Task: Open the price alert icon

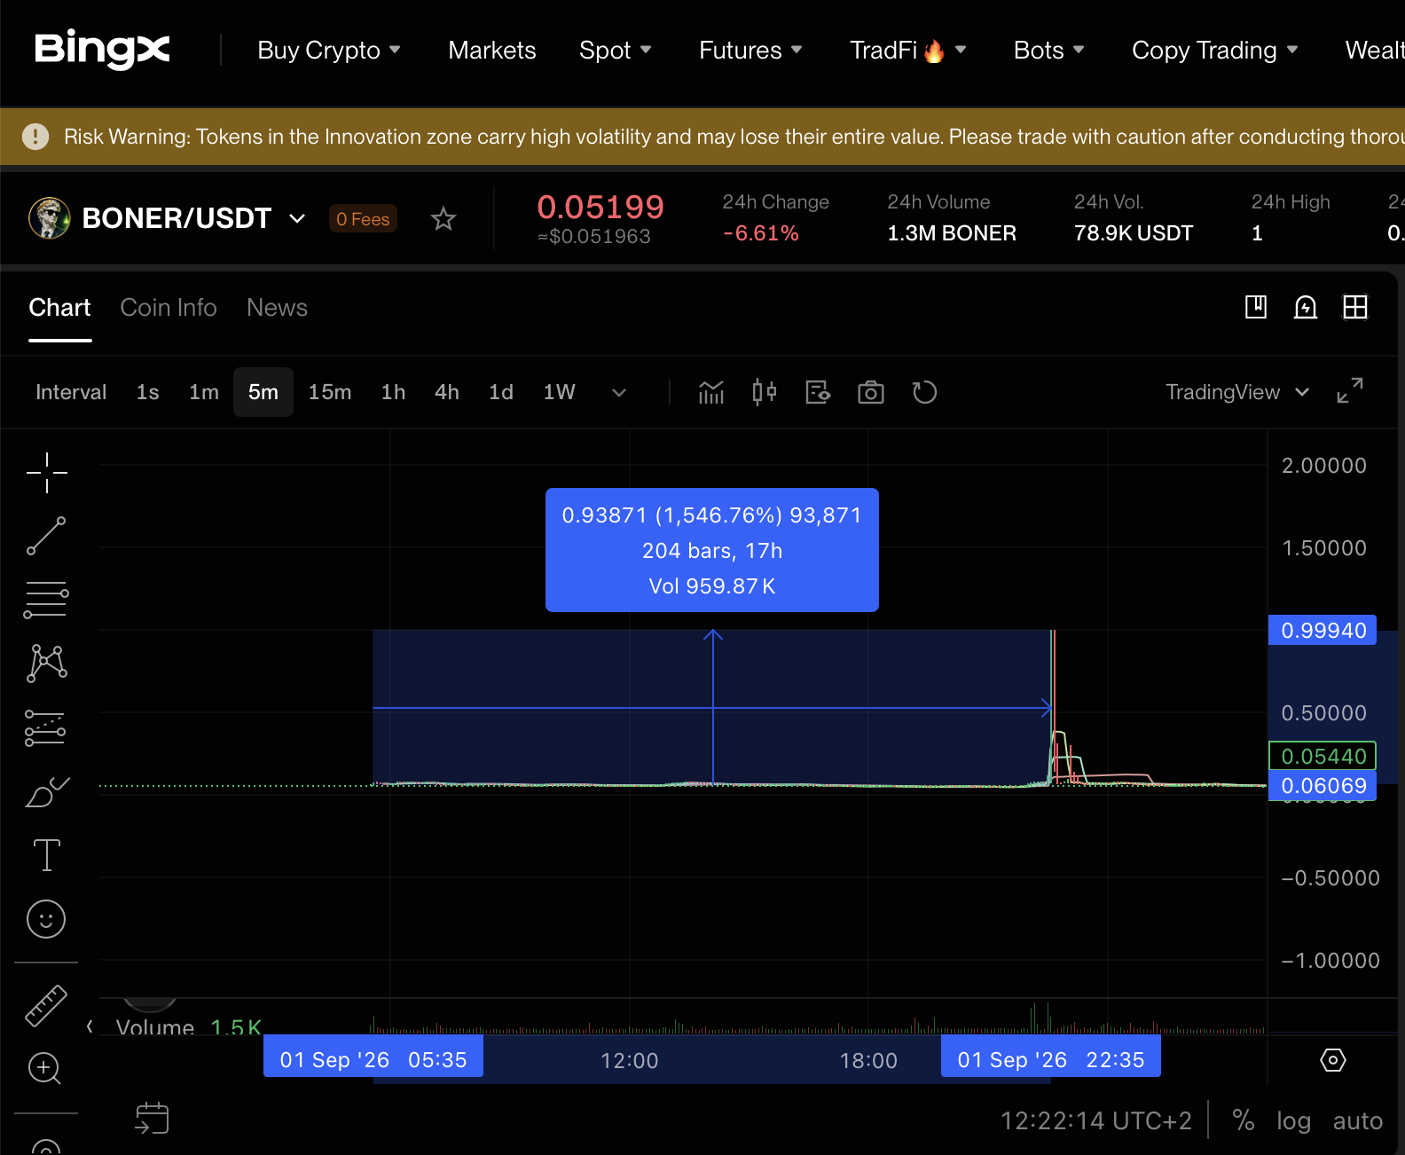Action: tap(1306, 307)
